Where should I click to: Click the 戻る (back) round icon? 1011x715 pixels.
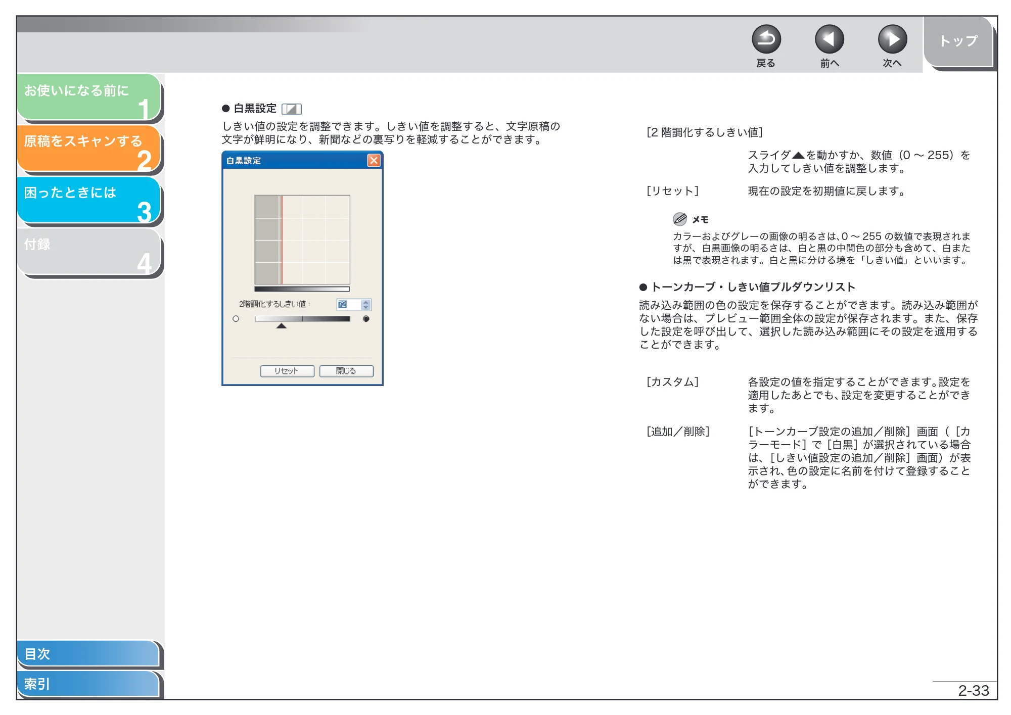point(766,39)
